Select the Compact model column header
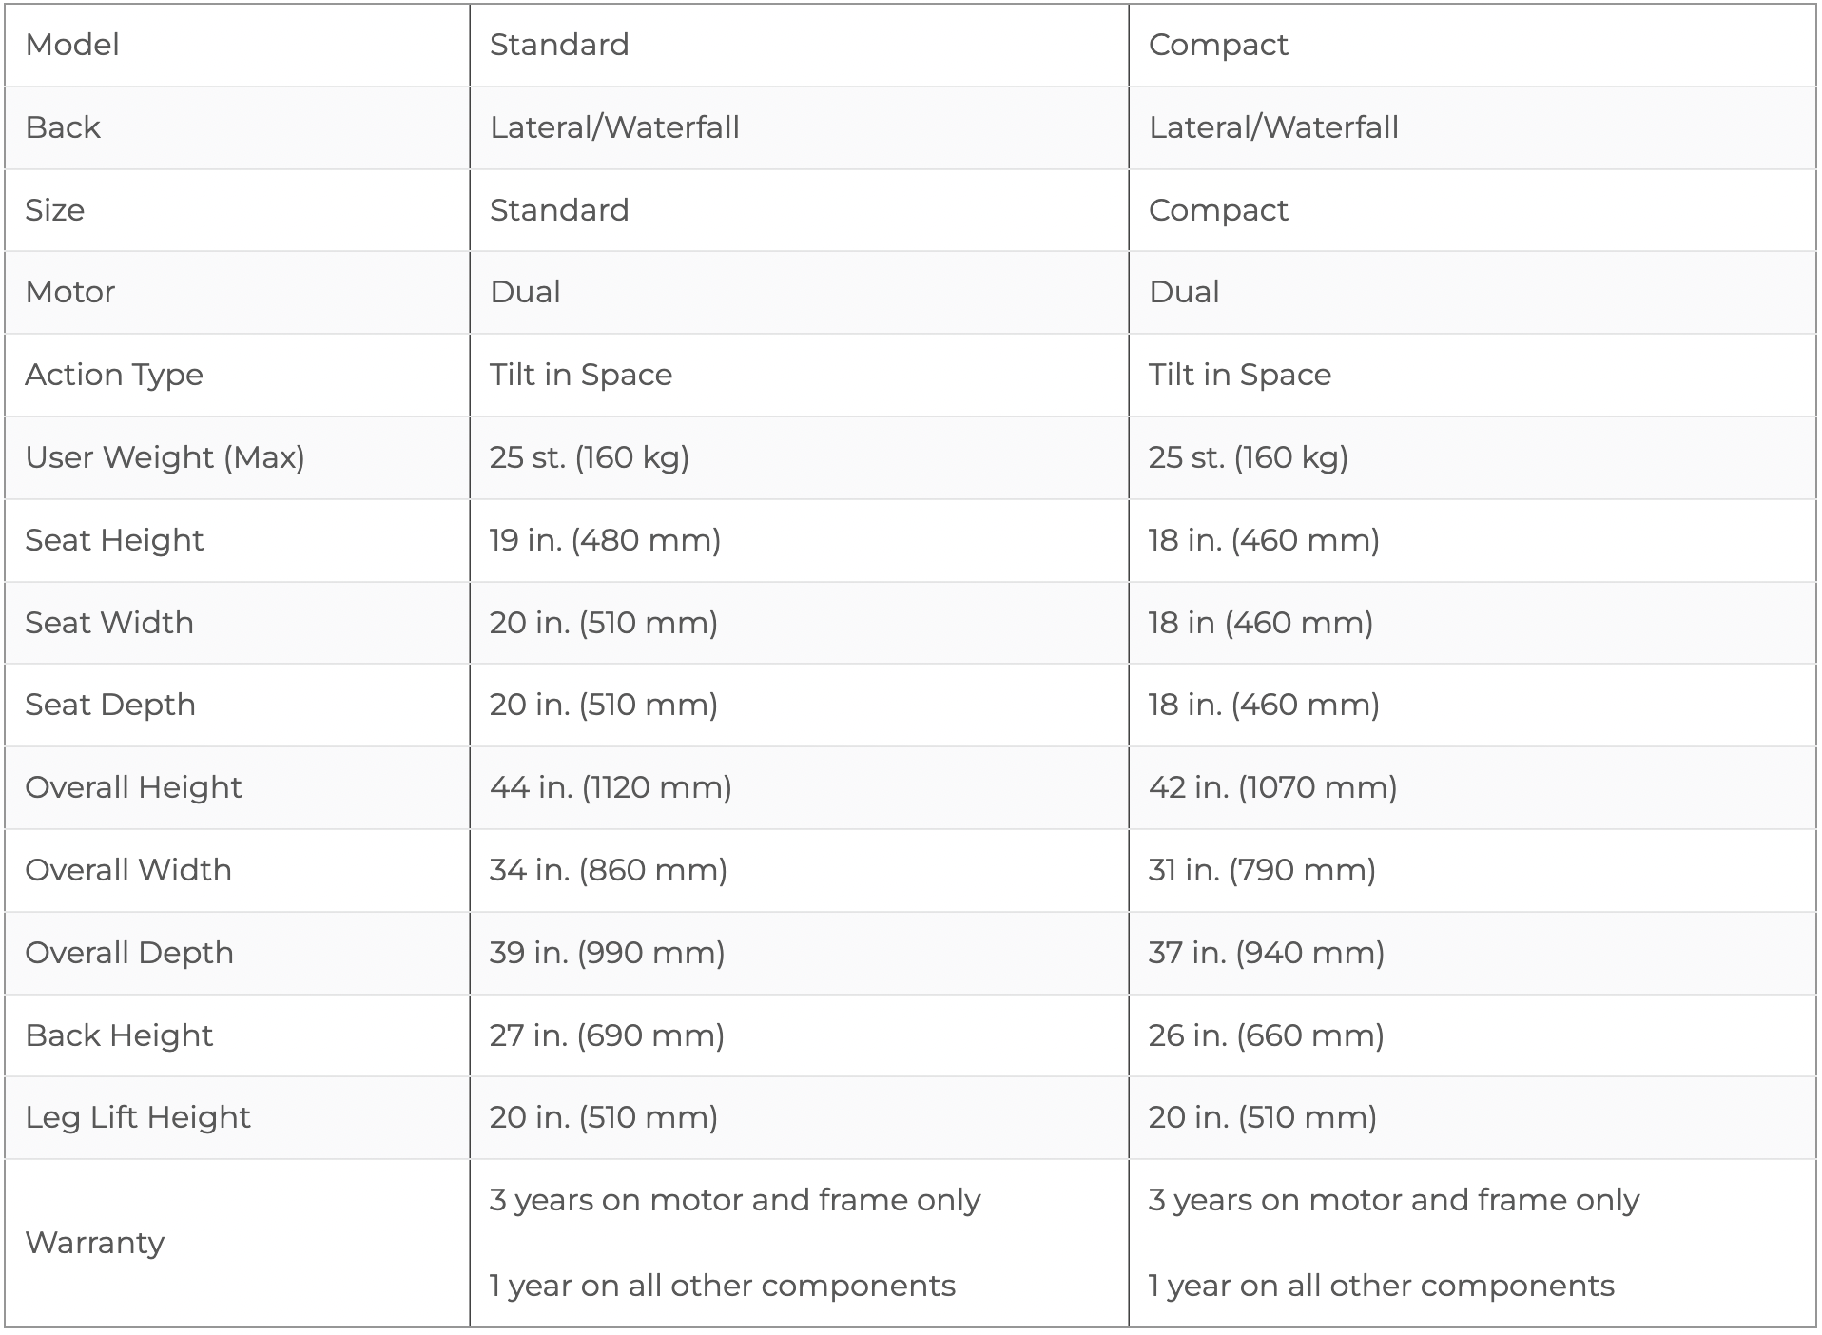 click(x=1218, y=45)
